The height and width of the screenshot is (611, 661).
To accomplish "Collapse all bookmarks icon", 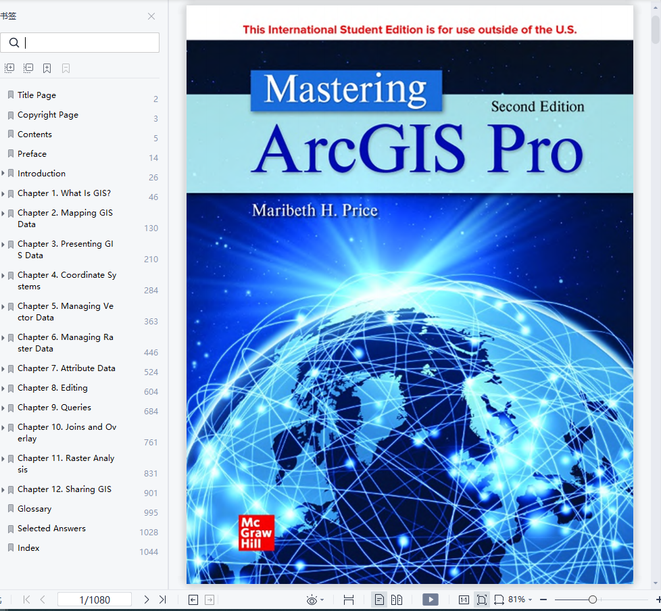I will 28,68.
